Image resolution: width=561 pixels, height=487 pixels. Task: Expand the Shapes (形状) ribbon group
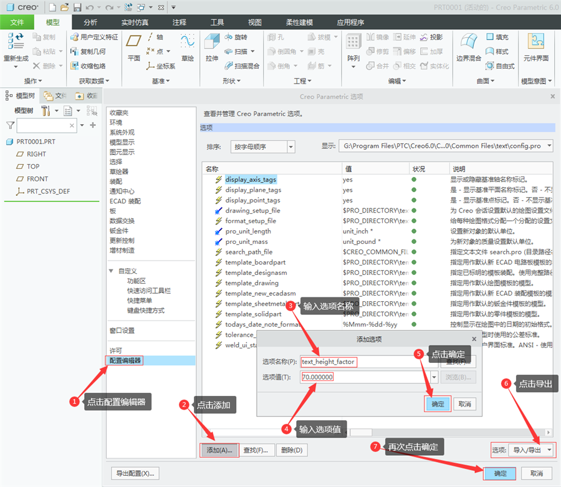(231, 81)
